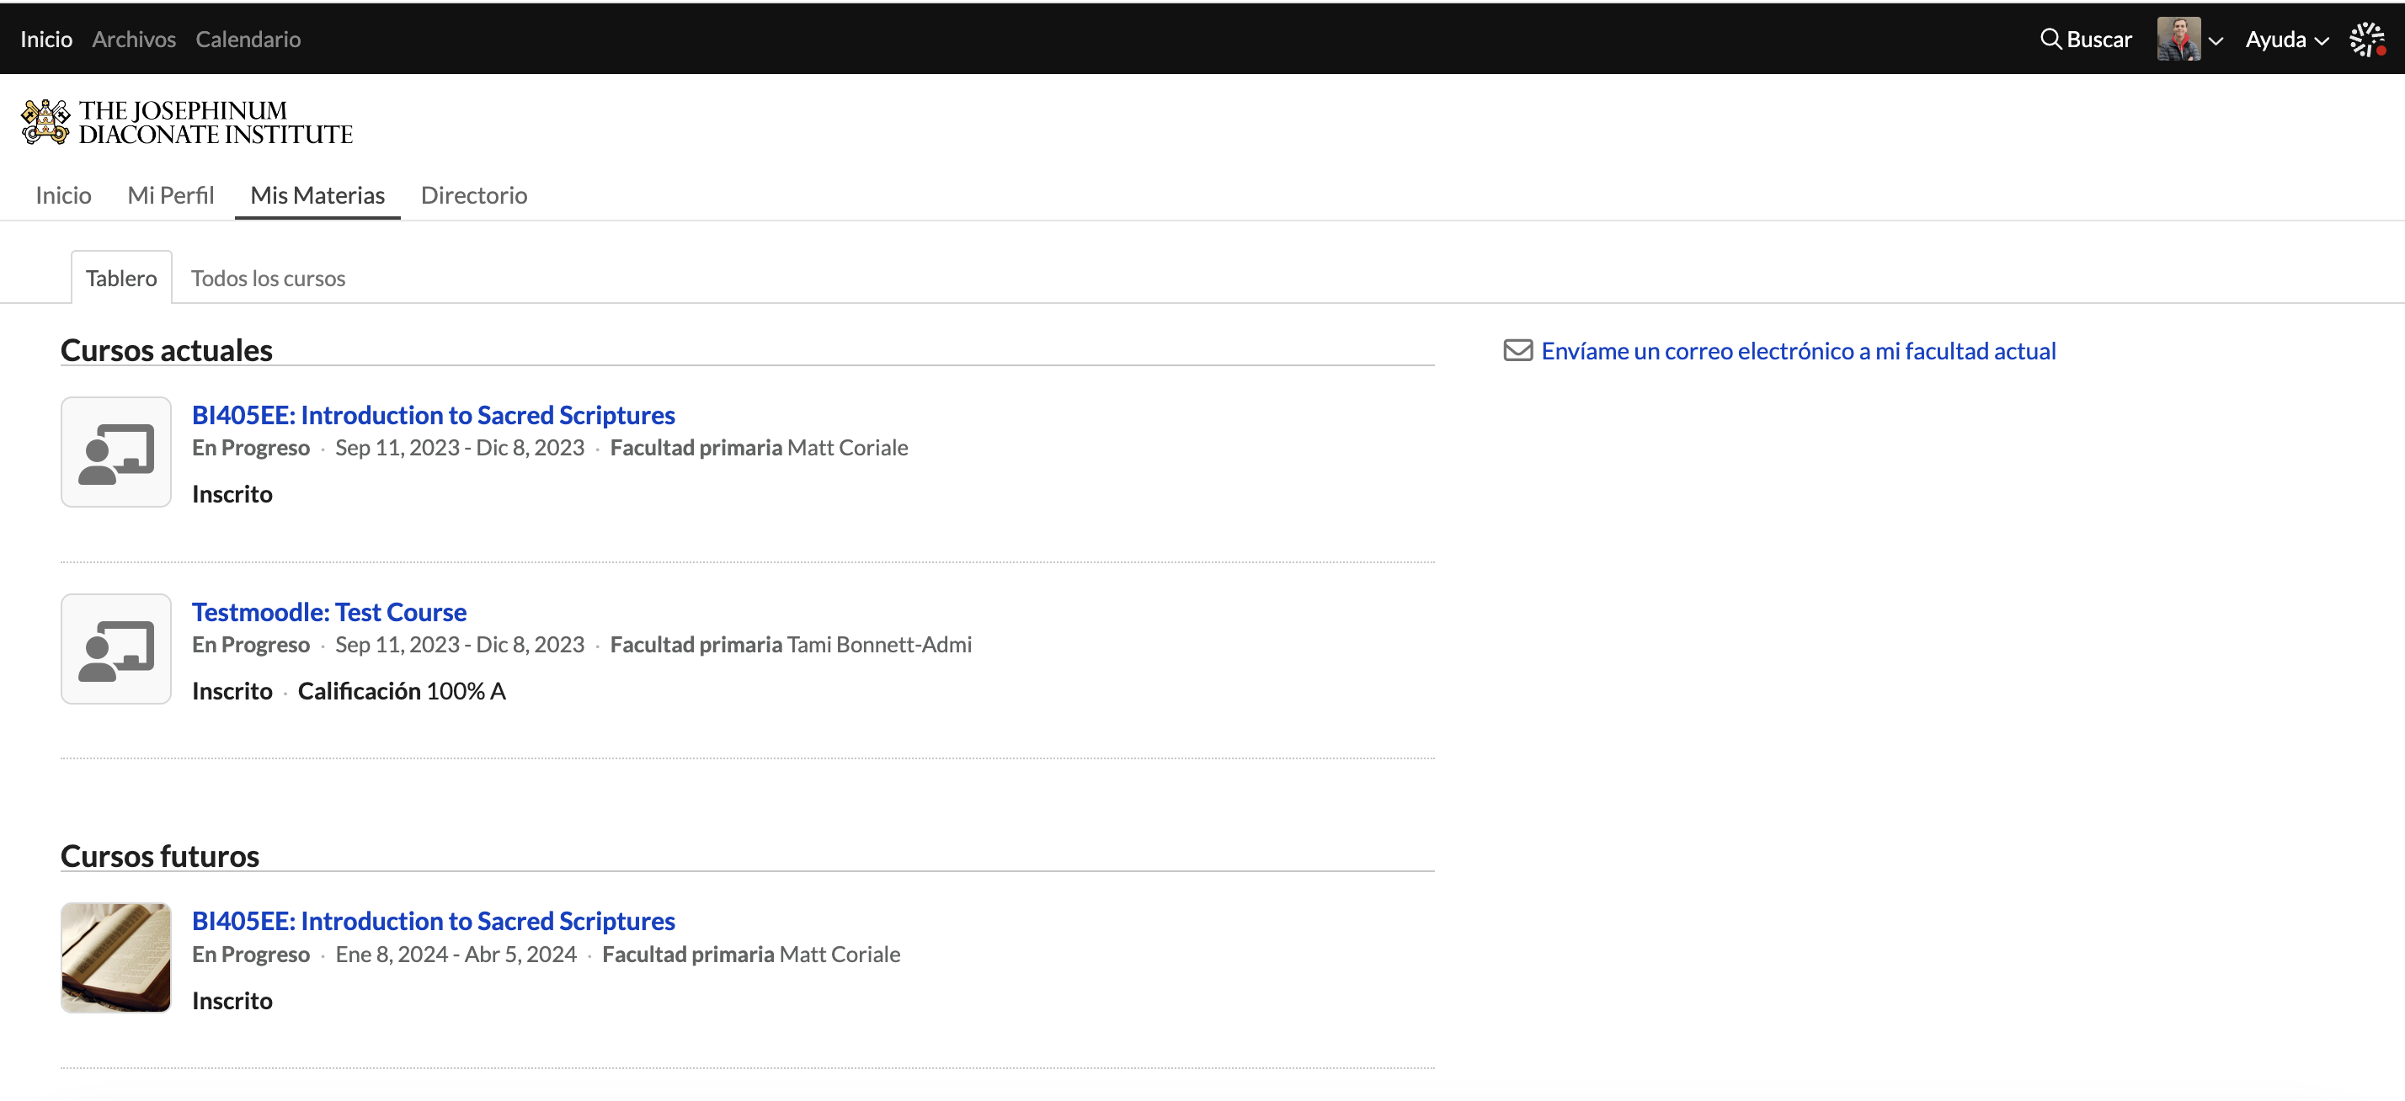Select the Tablero tab

click(121, 278)
